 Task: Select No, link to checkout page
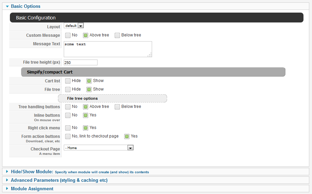68,136
